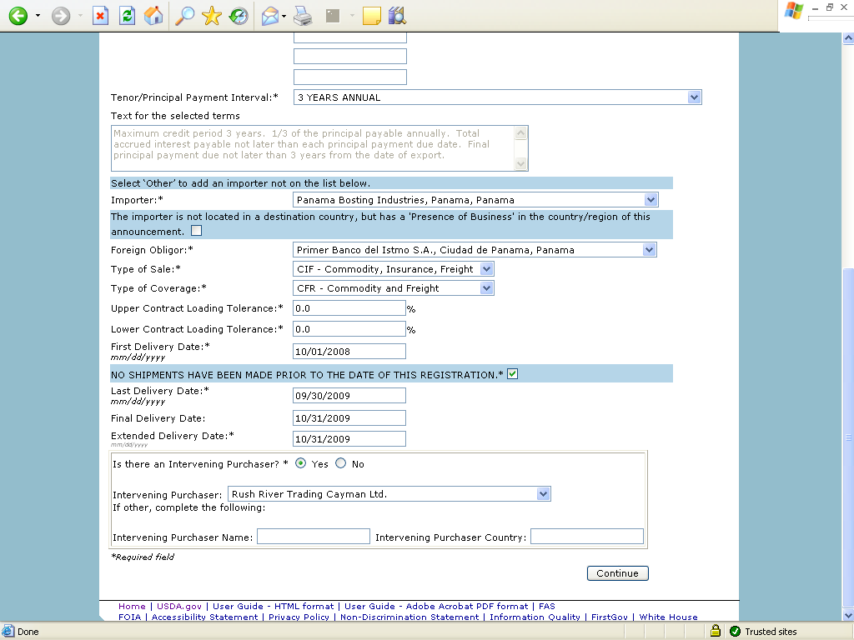Click the Intervening Purchaser Country field
The height and width of the screenshot is (640, 854).
[587, 537]
